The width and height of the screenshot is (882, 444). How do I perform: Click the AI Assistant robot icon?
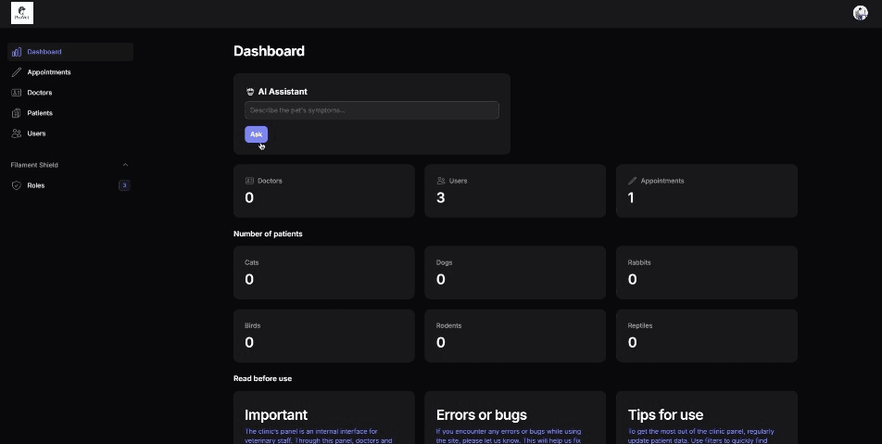point(250,92)
